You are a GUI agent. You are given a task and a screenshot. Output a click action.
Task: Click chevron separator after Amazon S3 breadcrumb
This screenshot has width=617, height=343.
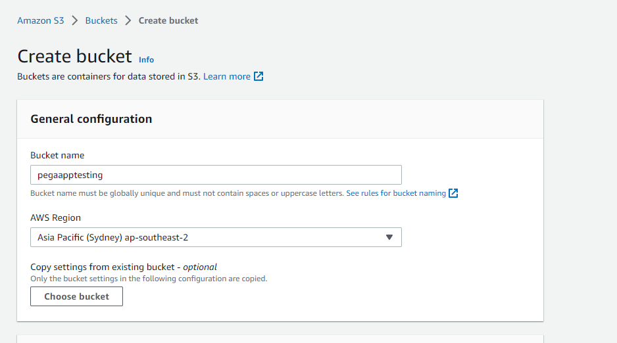[75, 20]
